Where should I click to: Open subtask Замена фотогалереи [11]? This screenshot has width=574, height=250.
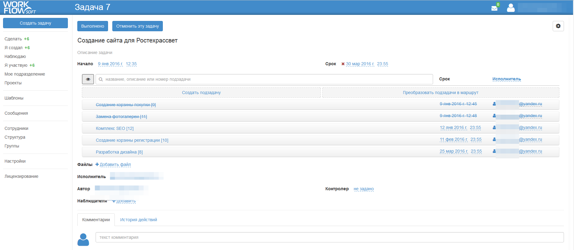coord(121,117)
